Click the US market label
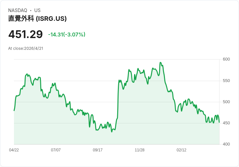Screen dimensions: 239x167 coord(37,10)
